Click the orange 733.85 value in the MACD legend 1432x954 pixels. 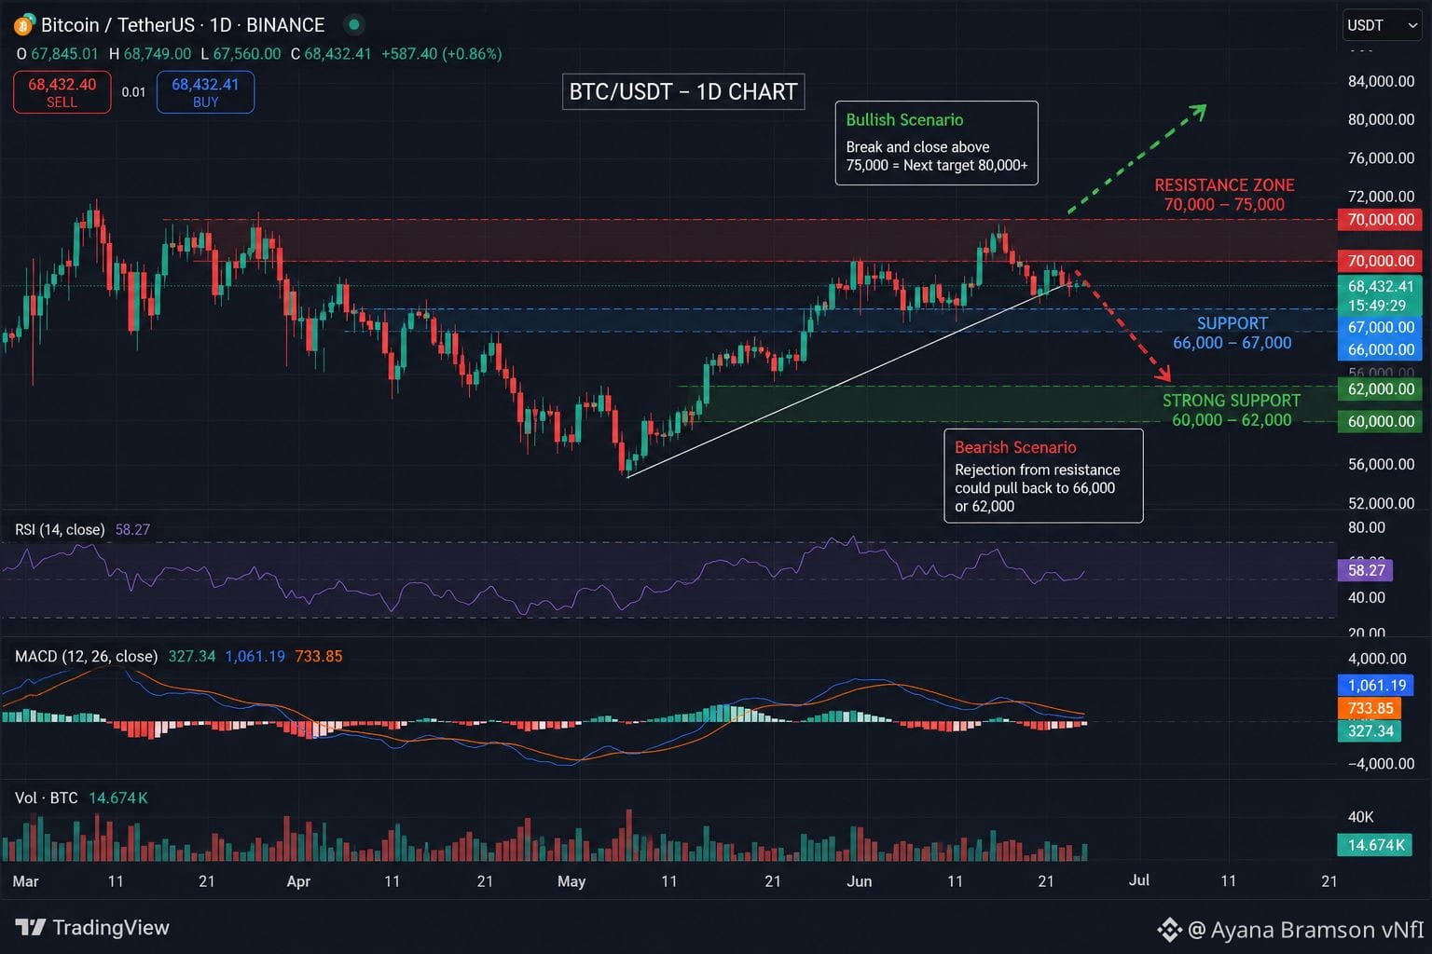[x=319, y=656]
